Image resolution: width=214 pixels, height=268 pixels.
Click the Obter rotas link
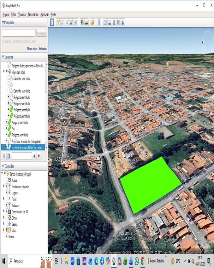tap(32, 49)
